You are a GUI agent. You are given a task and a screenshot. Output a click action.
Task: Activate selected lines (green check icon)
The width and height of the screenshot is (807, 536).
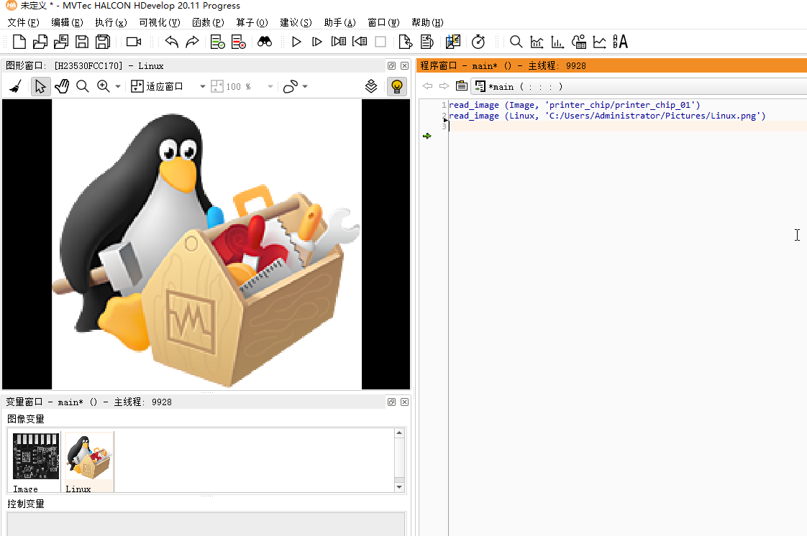pos(217,42)
